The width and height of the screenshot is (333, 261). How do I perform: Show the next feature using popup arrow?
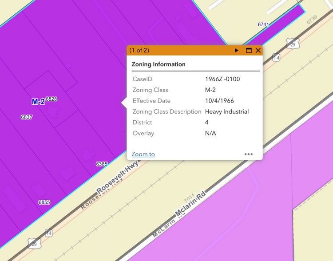[237, 51]
